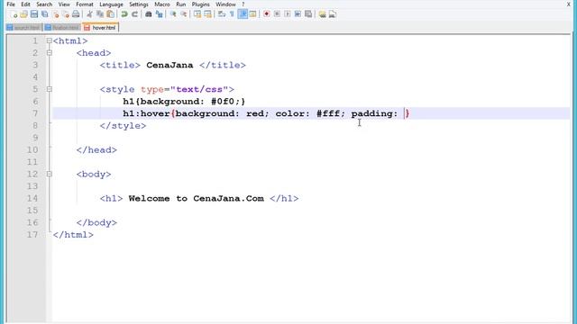Click the Save Recorded Macro icon
Screen dimensions: 577x324
tap(308, 14)
